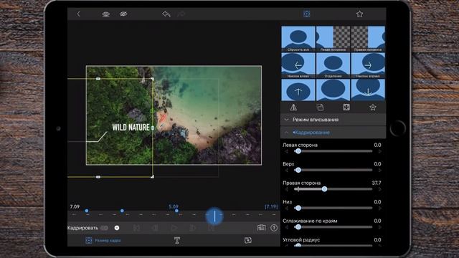Image resolution: width=459 pixels, height=258 pixels.
Task: Click the 'Кадрировать' label
Action: 83,228
